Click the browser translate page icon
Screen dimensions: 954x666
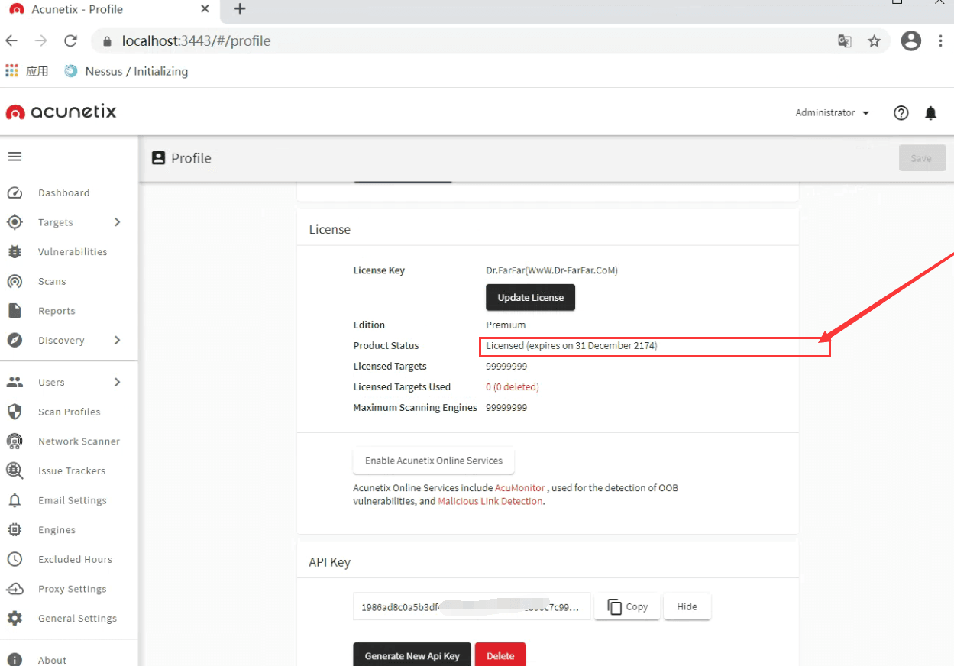(845, 41)
